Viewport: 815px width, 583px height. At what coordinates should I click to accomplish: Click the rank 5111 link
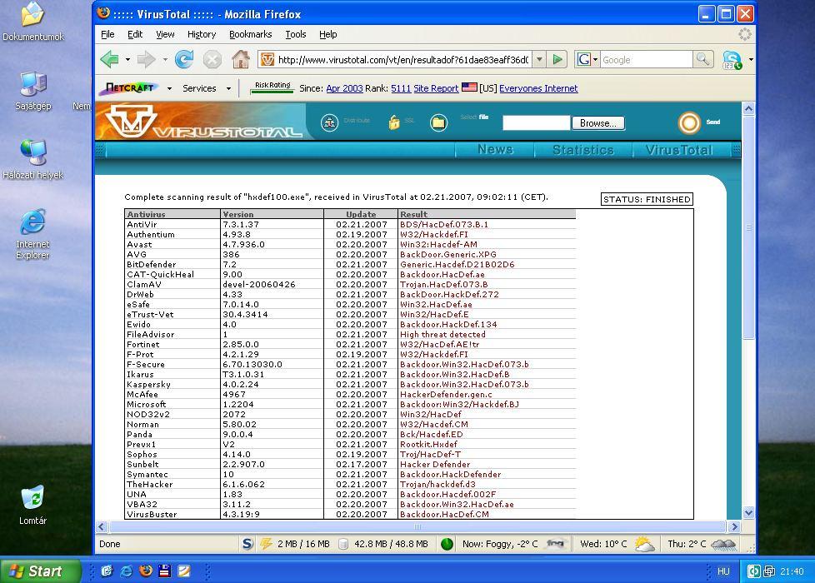[401, 88]
